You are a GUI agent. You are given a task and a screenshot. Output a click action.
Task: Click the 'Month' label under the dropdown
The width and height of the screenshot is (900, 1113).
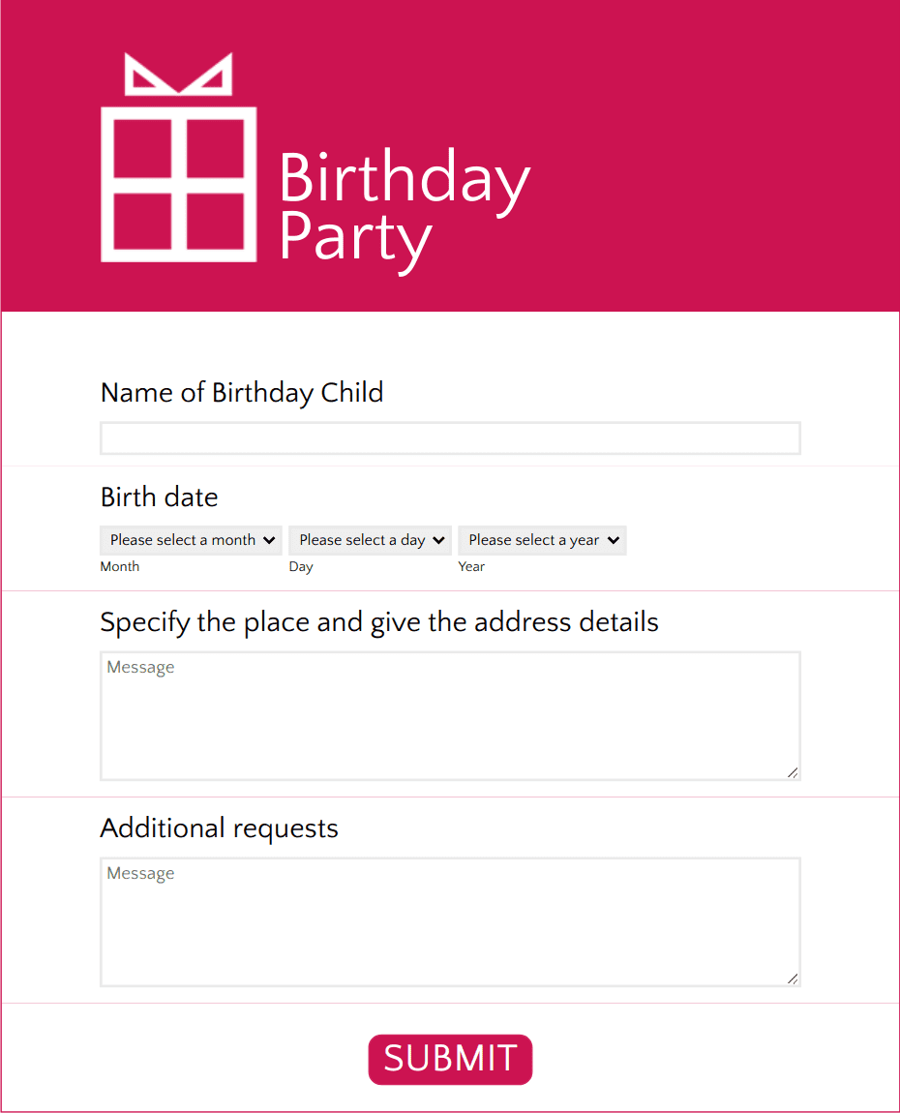[119, 566]
